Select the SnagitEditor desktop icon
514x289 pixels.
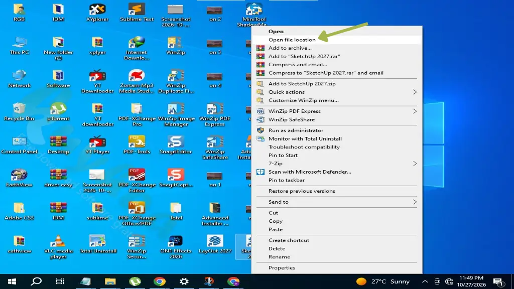[176, 145]
